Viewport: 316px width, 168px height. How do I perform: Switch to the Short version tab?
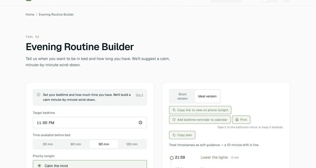[182, 96]
